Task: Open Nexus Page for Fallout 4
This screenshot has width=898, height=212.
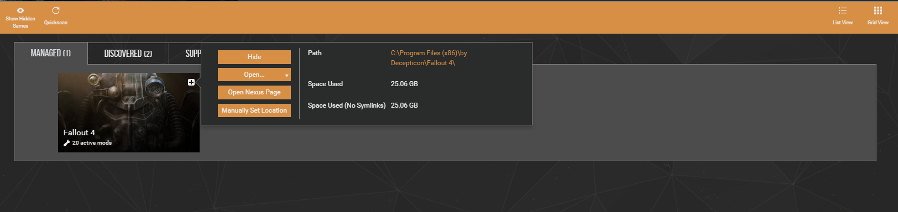Action: click(254, 92)
